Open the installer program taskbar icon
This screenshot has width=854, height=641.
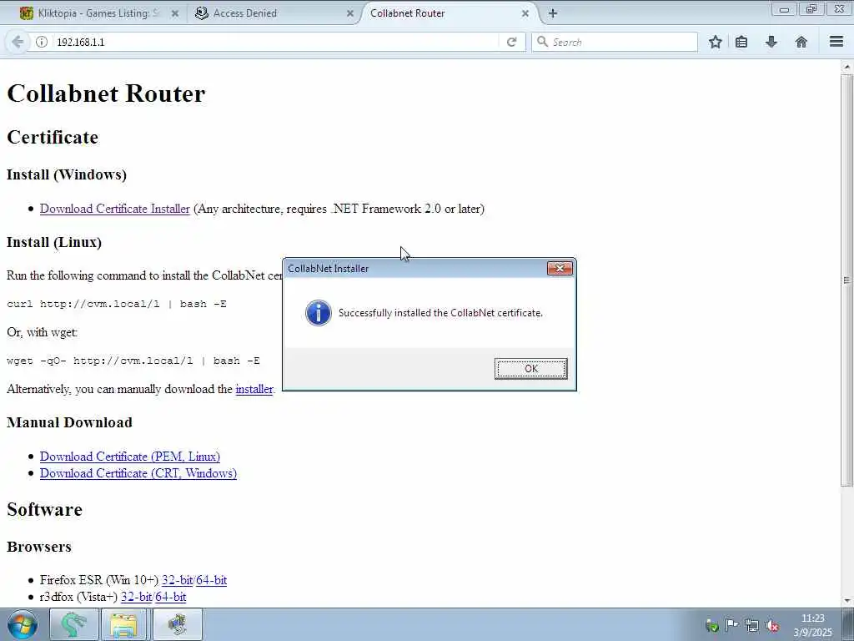click(x=178, y=624)
